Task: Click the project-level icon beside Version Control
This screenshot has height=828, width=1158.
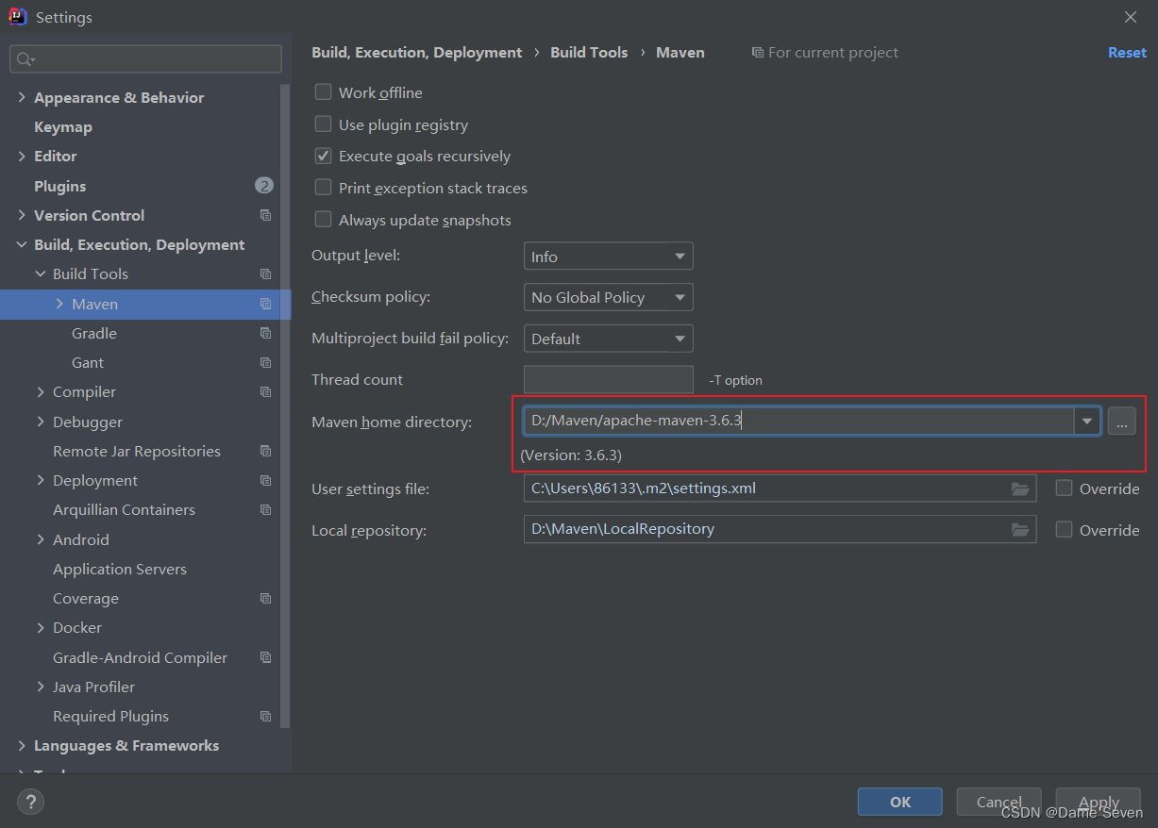Action: point(265,215)
